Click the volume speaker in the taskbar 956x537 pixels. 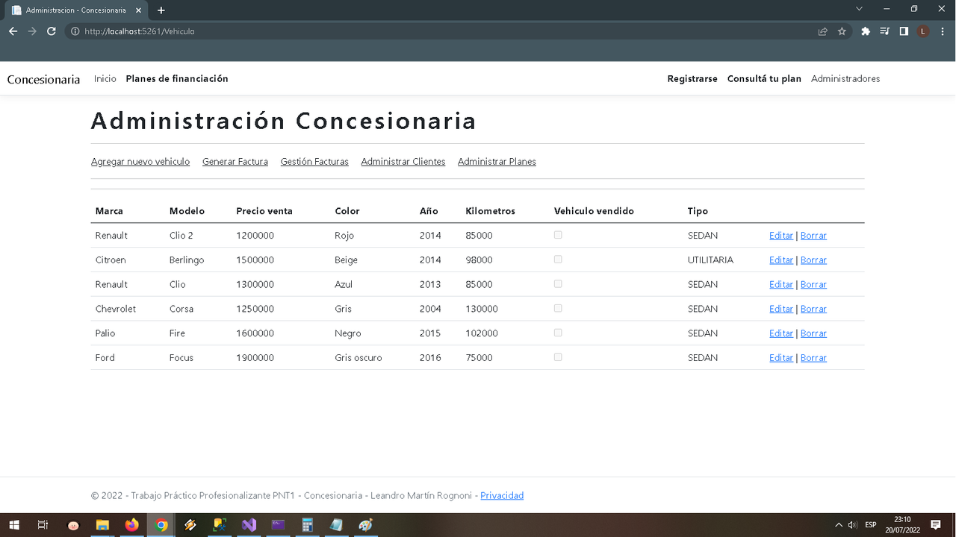[851, 524]
